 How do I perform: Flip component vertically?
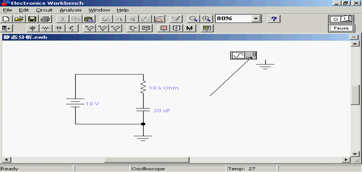pos(132,18)
